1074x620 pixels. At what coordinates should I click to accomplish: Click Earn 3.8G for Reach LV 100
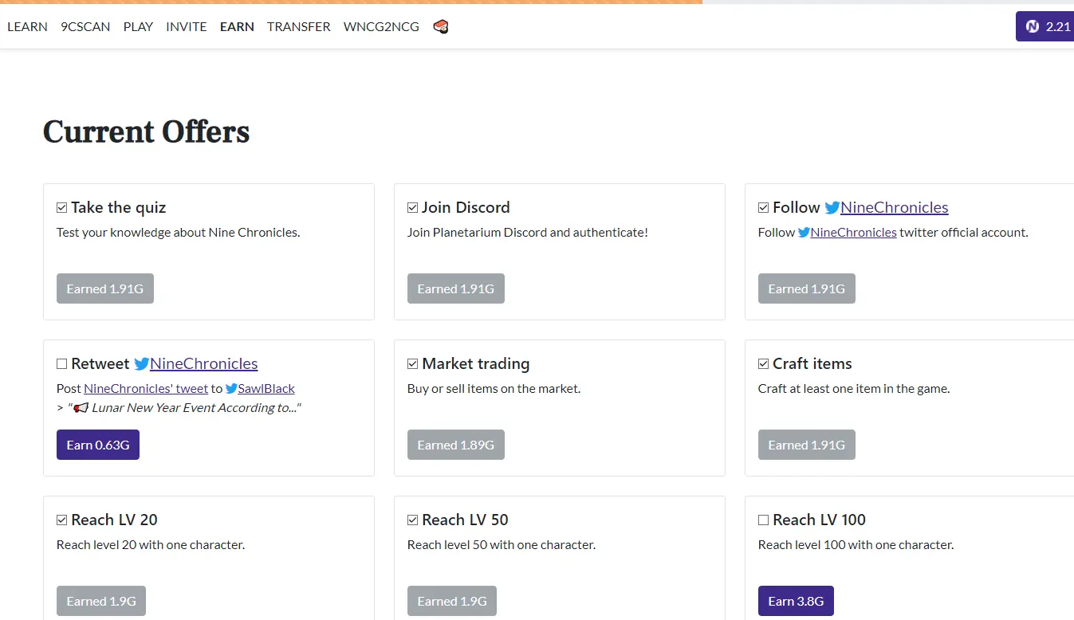pos(796,601)
